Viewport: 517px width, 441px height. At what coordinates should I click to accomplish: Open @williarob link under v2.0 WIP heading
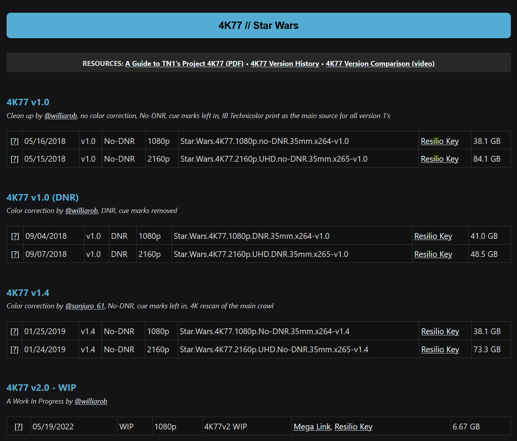point(91,401)
